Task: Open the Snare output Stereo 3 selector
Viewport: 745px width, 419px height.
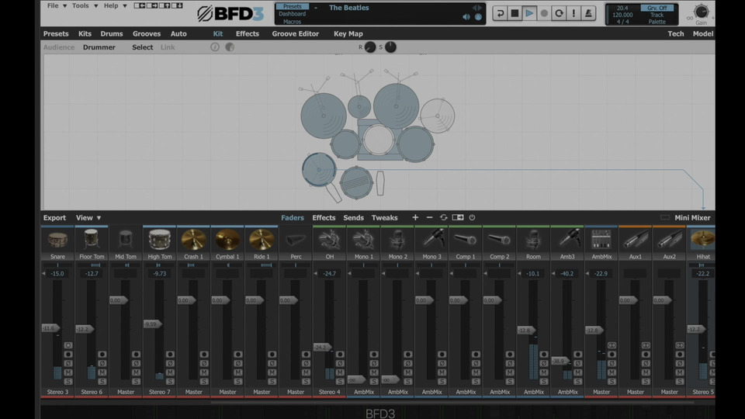Action: [57, 392]
